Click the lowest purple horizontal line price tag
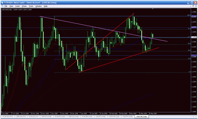 [194, 55]
